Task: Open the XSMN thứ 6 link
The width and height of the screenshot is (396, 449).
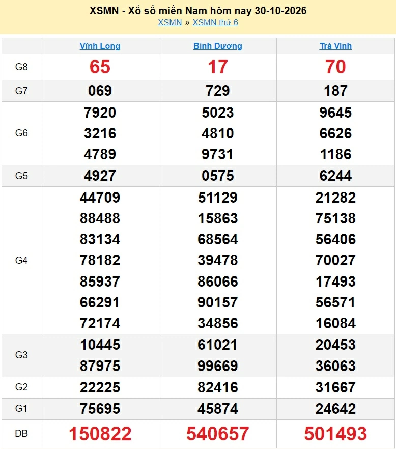Action: (215, 22)
